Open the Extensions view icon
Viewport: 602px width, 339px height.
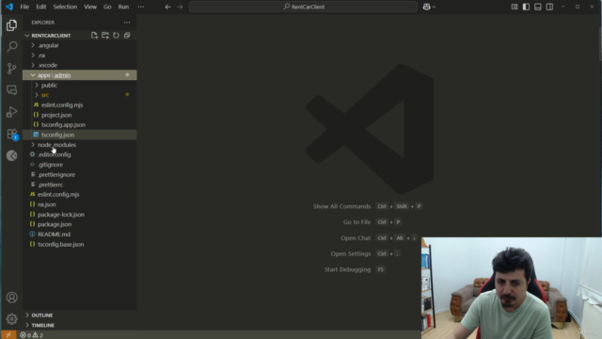tap(11, 134)
